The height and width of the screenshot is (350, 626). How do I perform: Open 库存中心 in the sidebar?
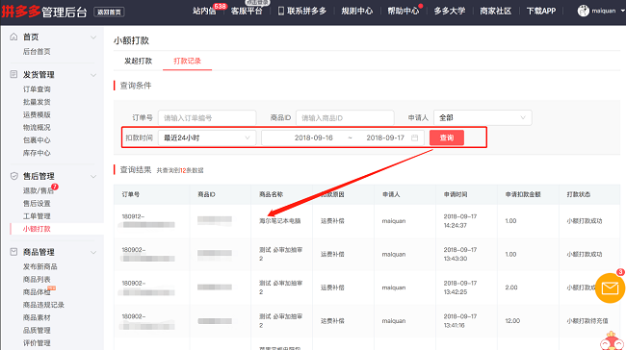coord(37,153)
